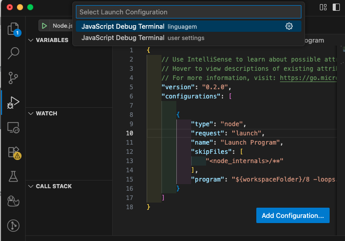
Task: Focus the Select Launch Configuration input
Action: [x=189, y=12]
